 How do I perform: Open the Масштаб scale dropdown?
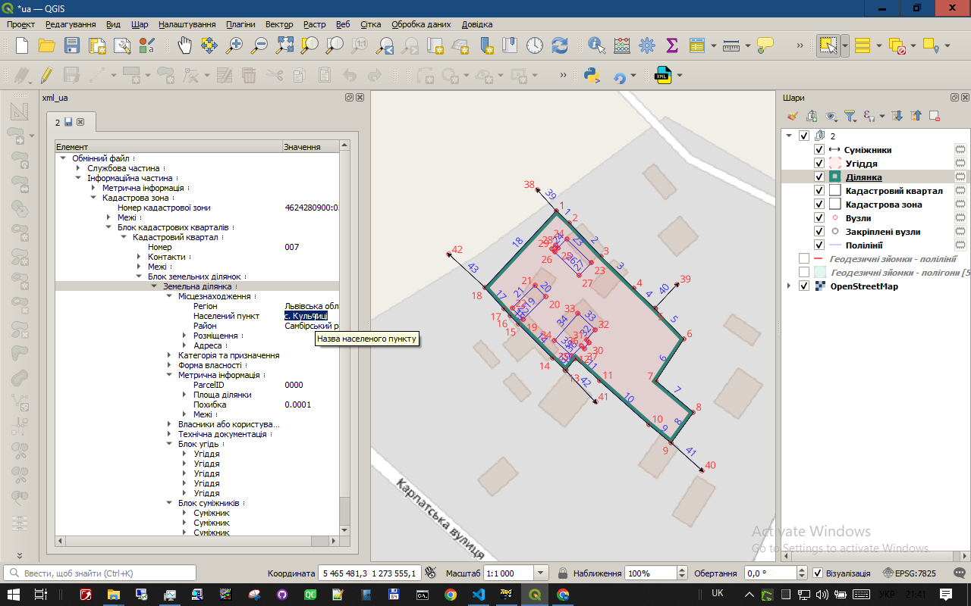click(541, 573)
